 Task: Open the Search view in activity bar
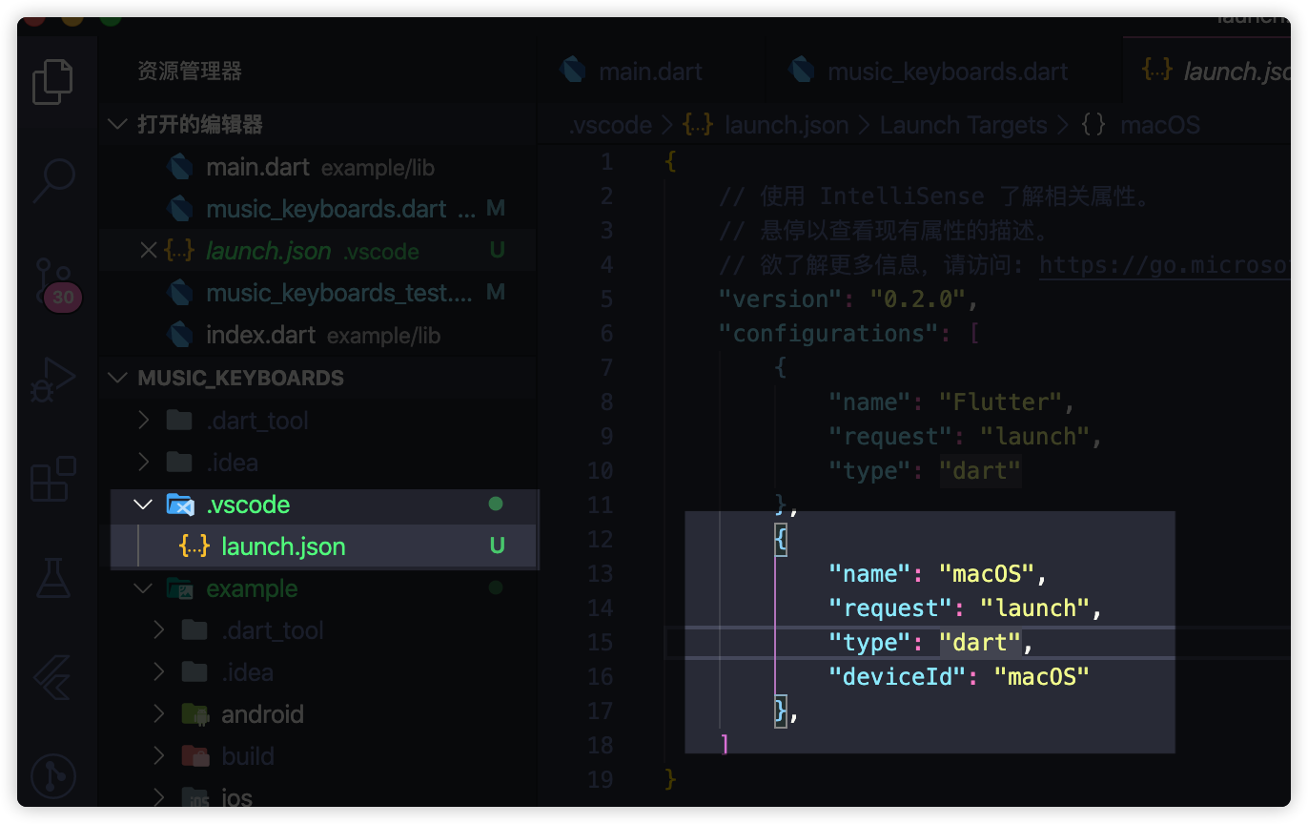coord(53,180)
